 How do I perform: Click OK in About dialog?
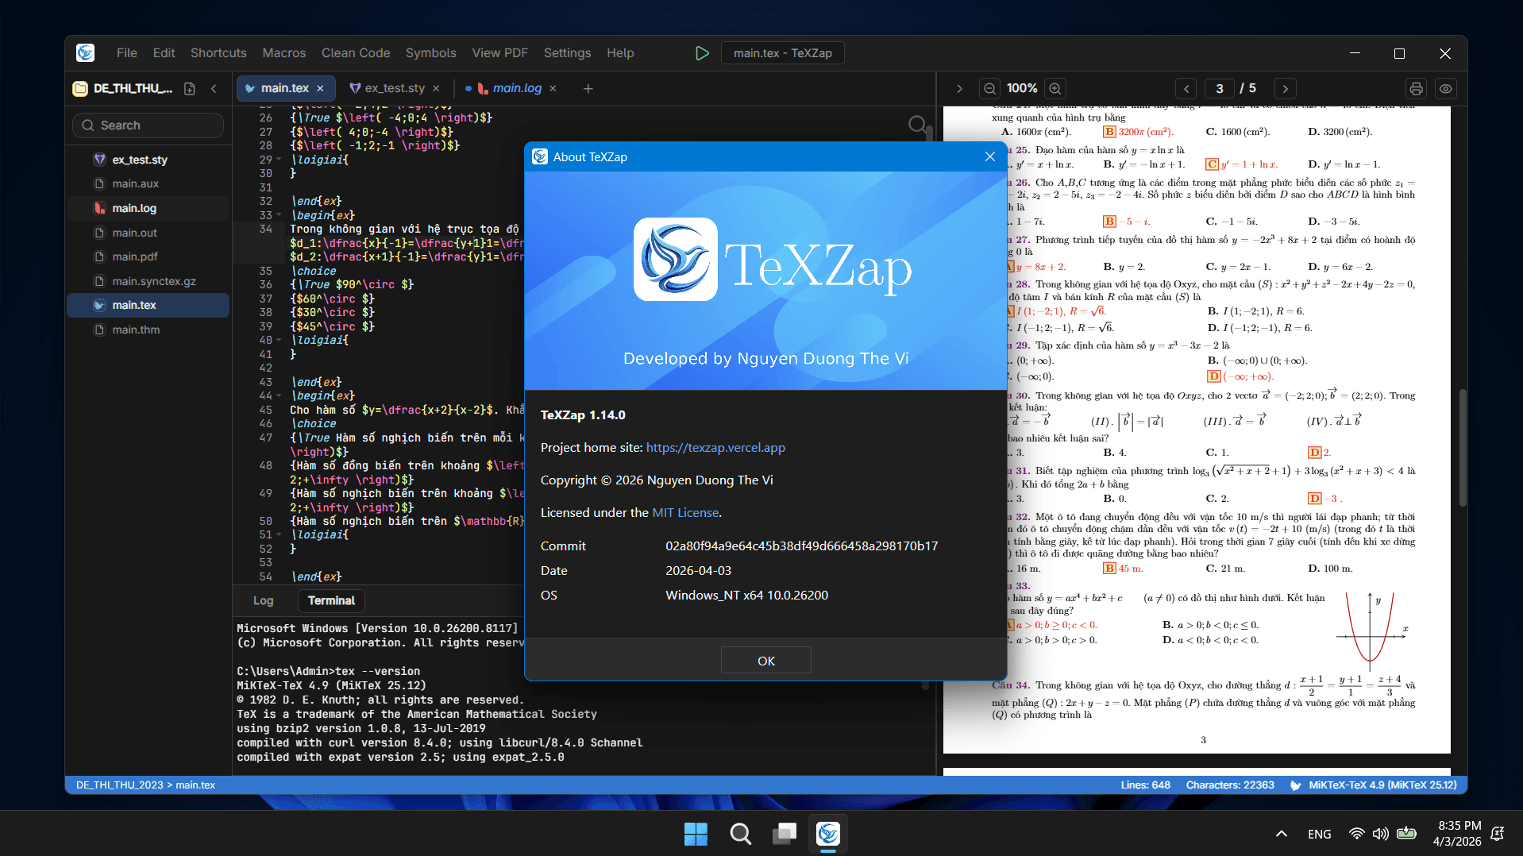coord(766,661)
